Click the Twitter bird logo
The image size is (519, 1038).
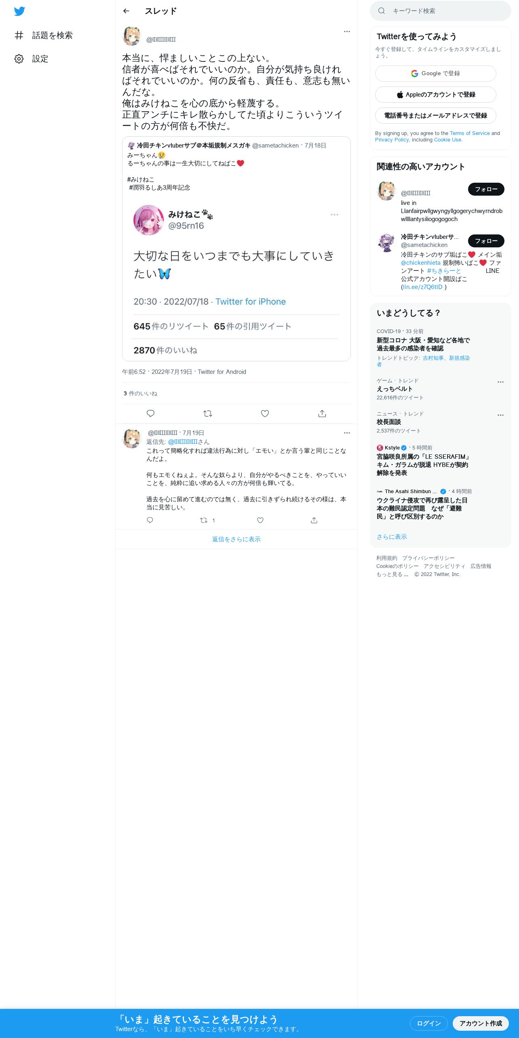[x=19, y=11]
